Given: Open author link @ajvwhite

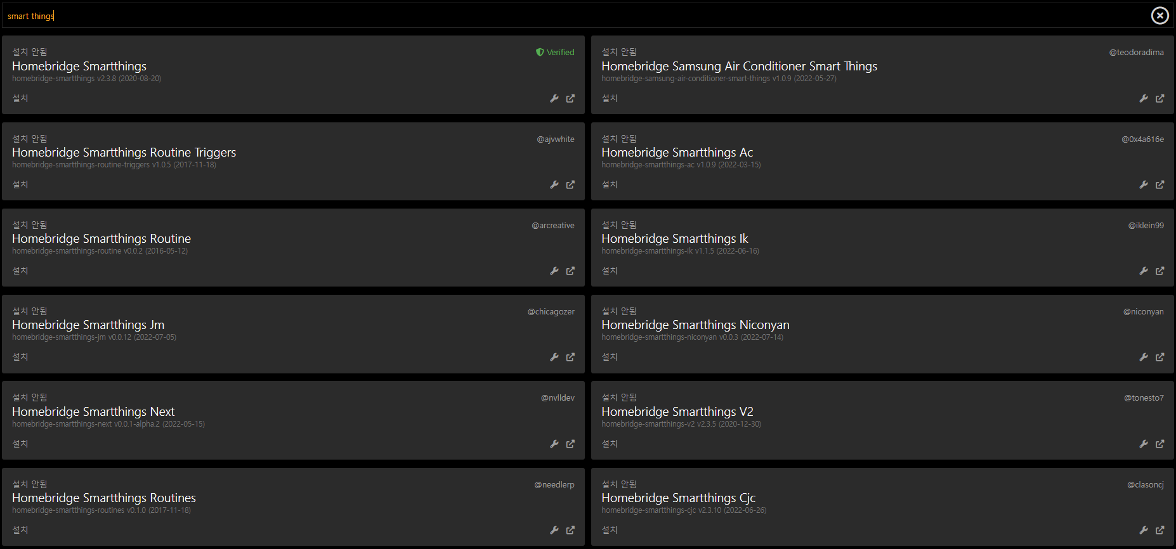Looking at the screenshot, I should coord(556,139).
